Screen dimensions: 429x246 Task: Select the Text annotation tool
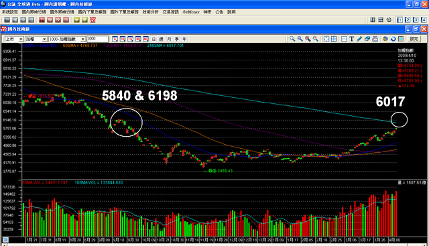pos(352,39)
